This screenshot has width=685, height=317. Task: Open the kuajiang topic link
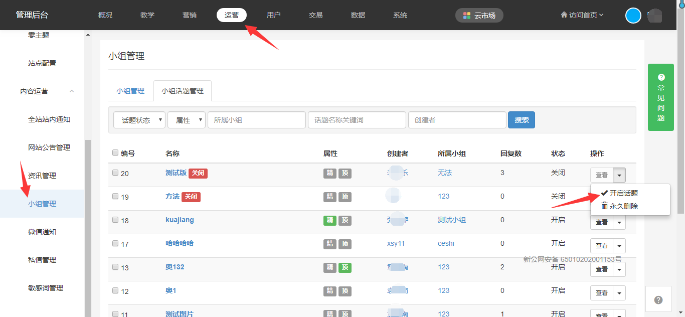180,220
